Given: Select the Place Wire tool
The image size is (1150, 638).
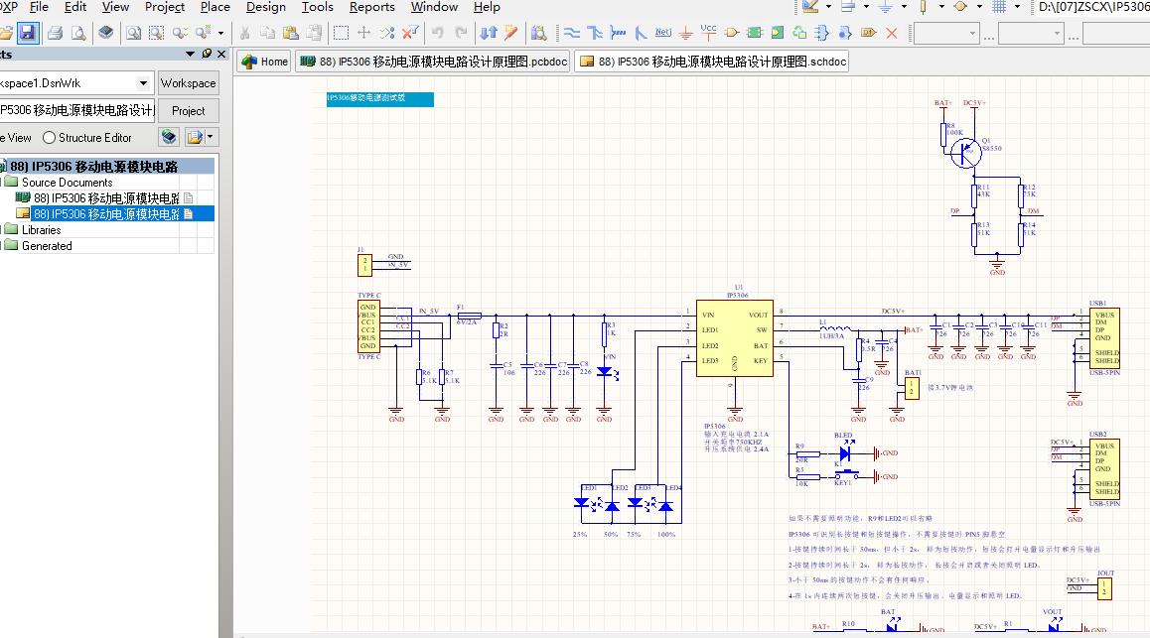Looking at the screenshot, I should click(x=571, y=33).
